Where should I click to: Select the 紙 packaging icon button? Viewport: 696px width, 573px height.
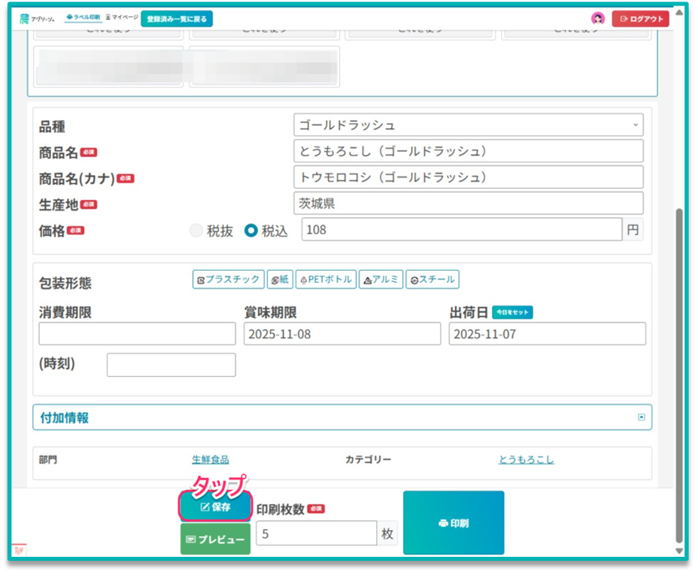point(280,280)
